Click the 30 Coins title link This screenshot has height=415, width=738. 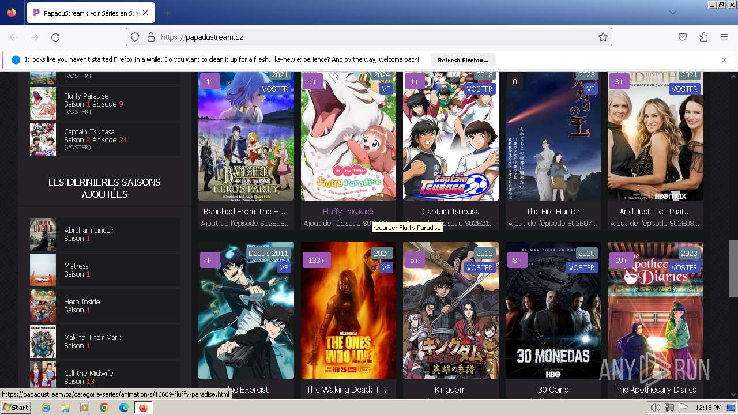click(553, 390)
